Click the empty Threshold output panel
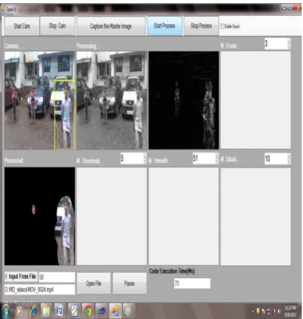This screenshot has height=319, width=303. click(x=112, y=216)
